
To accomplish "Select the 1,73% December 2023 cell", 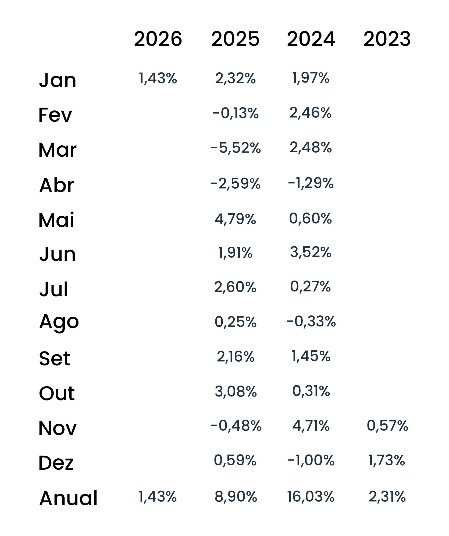I will [x=386, y=461].
